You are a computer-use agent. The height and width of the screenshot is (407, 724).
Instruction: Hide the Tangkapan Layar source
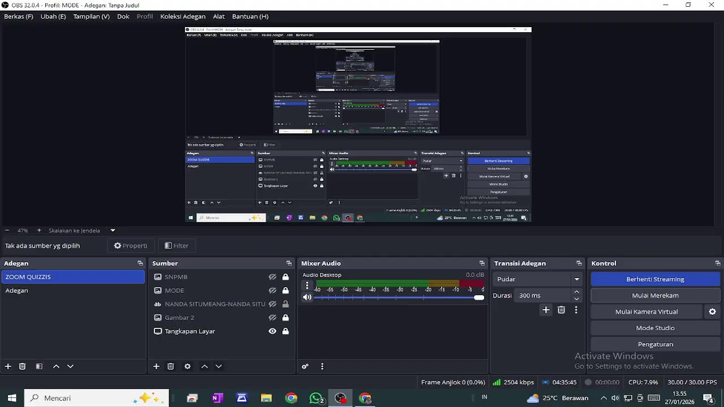point(272,331)
